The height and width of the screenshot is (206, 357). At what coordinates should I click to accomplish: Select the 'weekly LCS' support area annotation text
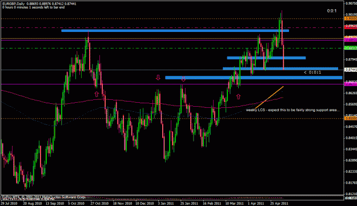point(292,110)
